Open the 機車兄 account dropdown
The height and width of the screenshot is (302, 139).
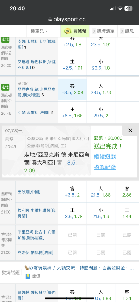pyautogui.click(x=39, y=31)
